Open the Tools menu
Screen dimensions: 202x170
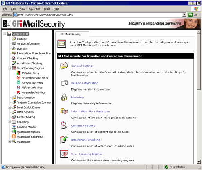[47, 9]
